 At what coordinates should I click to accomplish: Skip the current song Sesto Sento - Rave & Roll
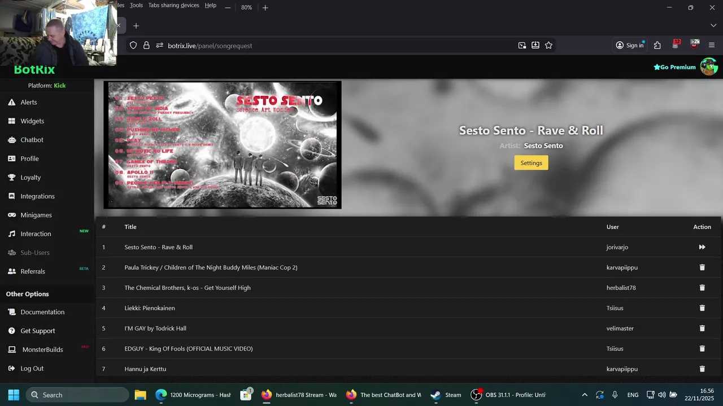coord(702,247)
